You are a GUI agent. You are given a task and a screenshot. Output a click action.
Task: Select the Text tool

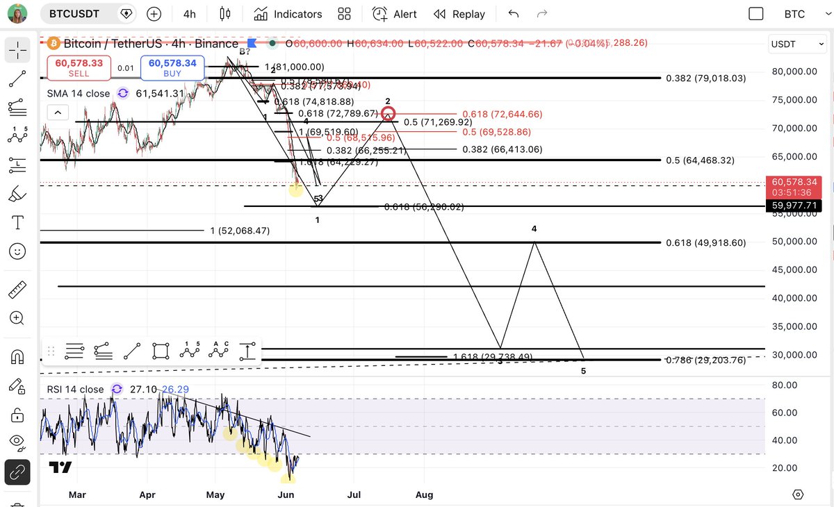[17, 222]
